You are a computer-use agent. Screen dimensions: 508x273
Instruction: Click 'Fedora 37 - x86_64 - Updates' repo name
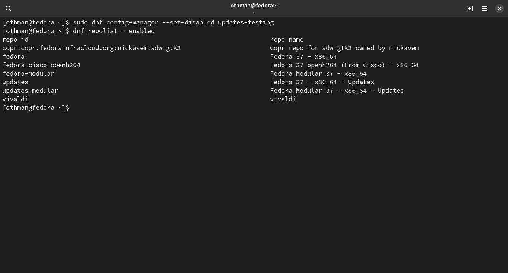(322, 82)
